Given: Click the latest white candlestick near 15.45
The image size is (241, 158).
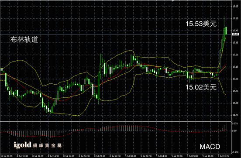Looking at the screenshot, I should 226,31.
